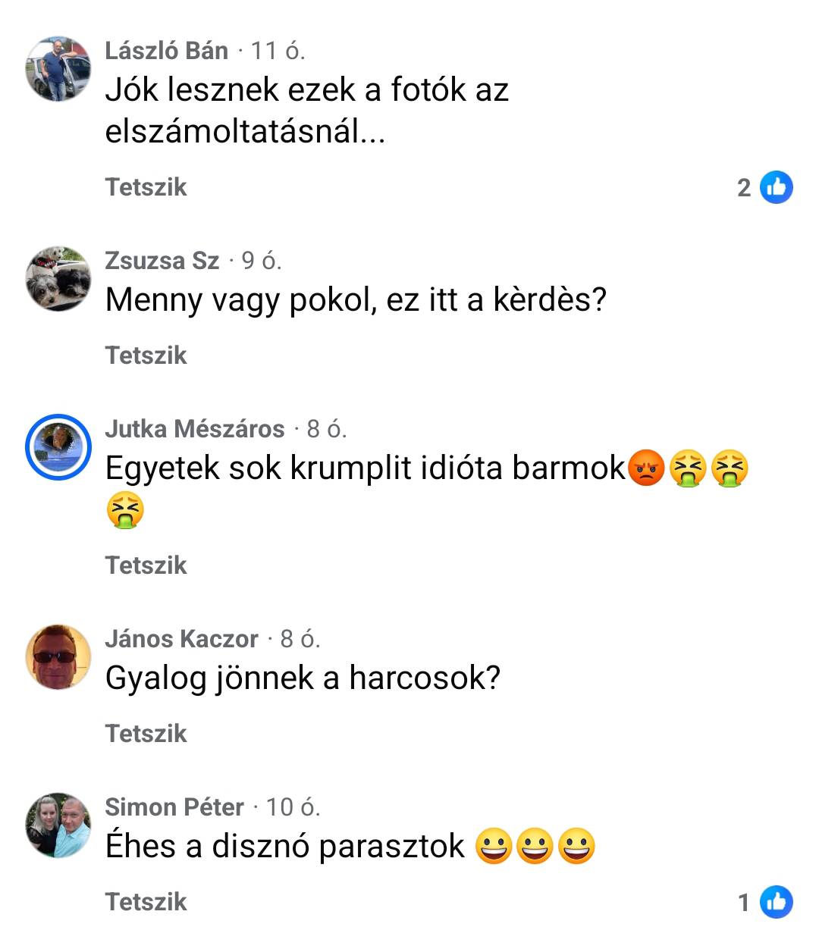Like Zsuzsa Sz's comment with Tetszik
Image resolution: width=819 pixels, height=927 pixels.
146,355
